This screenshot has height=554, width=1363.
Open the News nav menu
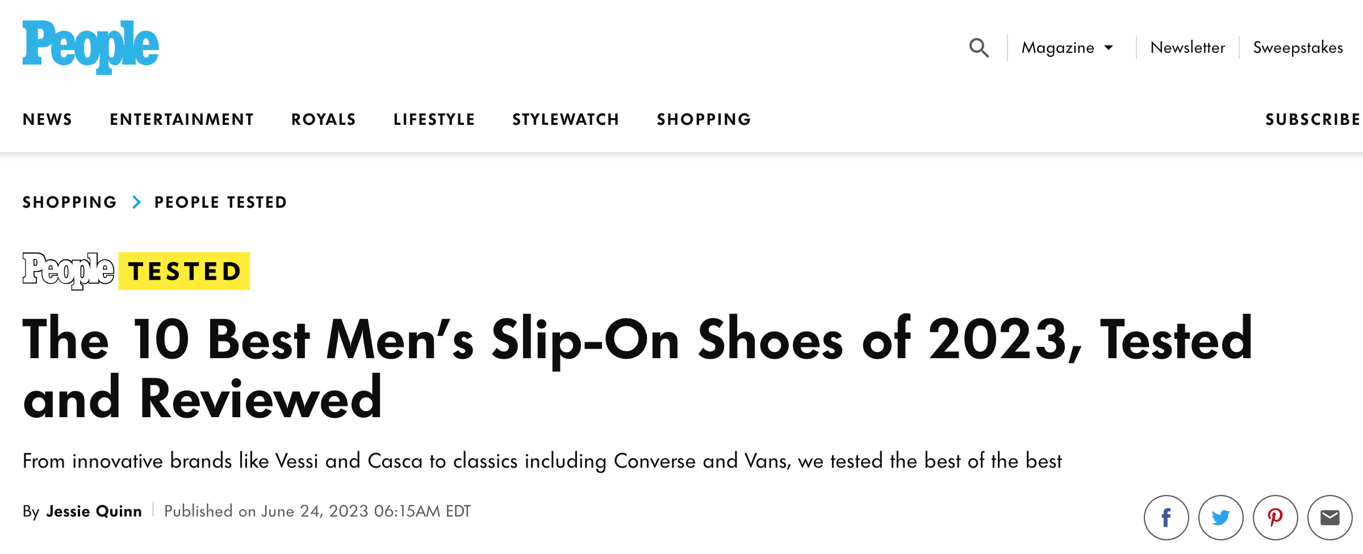48,119
